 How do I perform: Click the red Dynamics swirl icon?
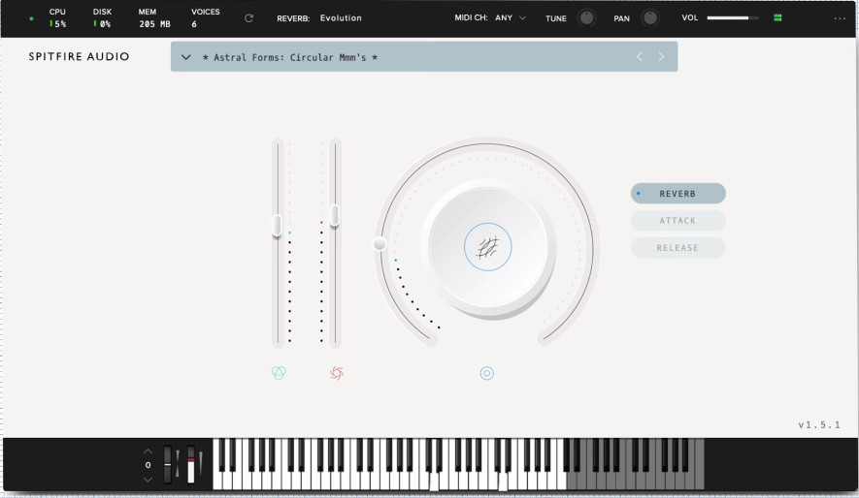[x=337, y=373]
